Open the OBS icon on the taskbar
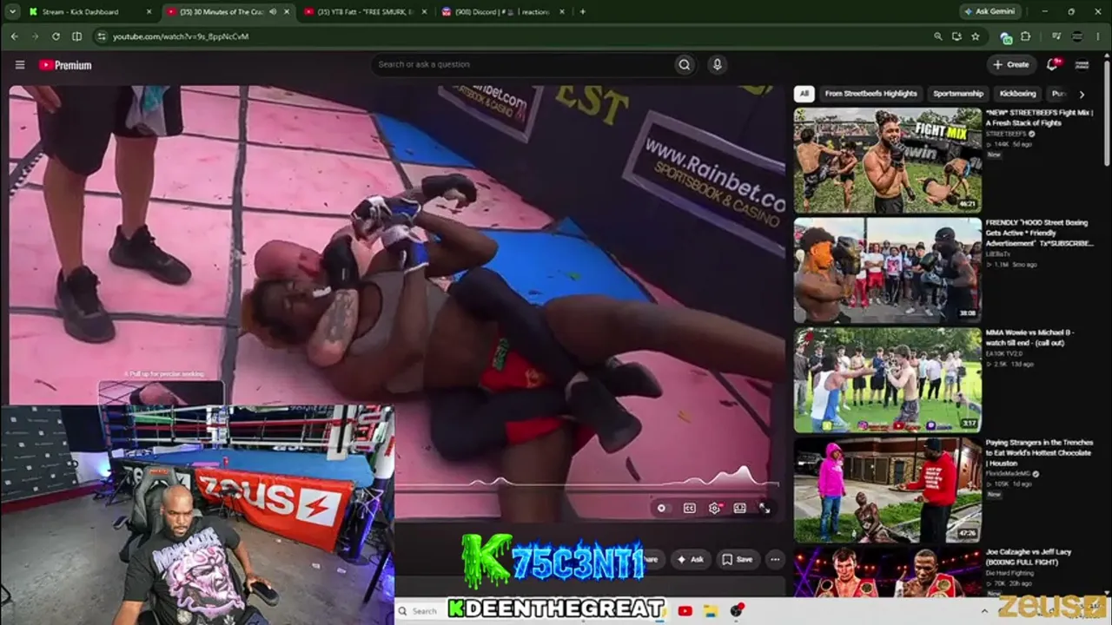 point(738,611)
